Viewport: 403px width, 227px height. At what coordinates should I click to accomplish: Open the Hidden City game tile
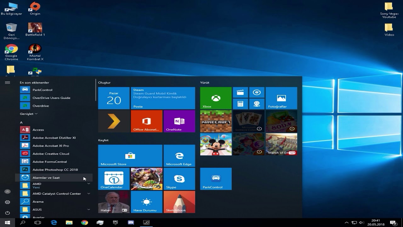tap(146, 179)
